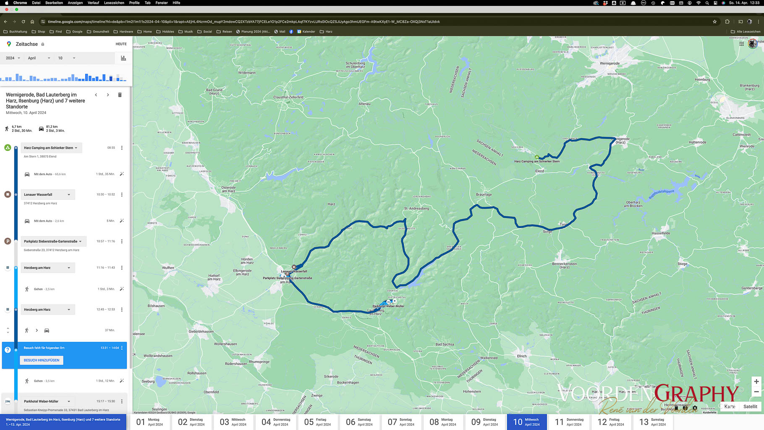Switch map to Karte view

[730, 406]
